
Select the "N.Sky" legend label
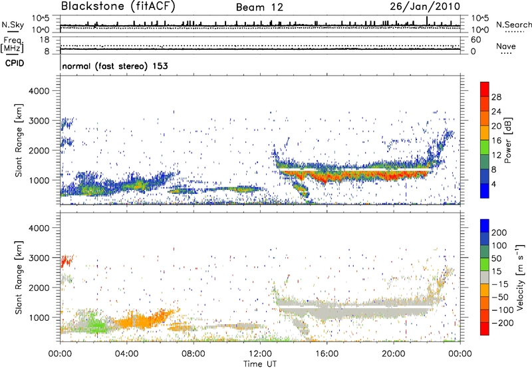(13, 25)
